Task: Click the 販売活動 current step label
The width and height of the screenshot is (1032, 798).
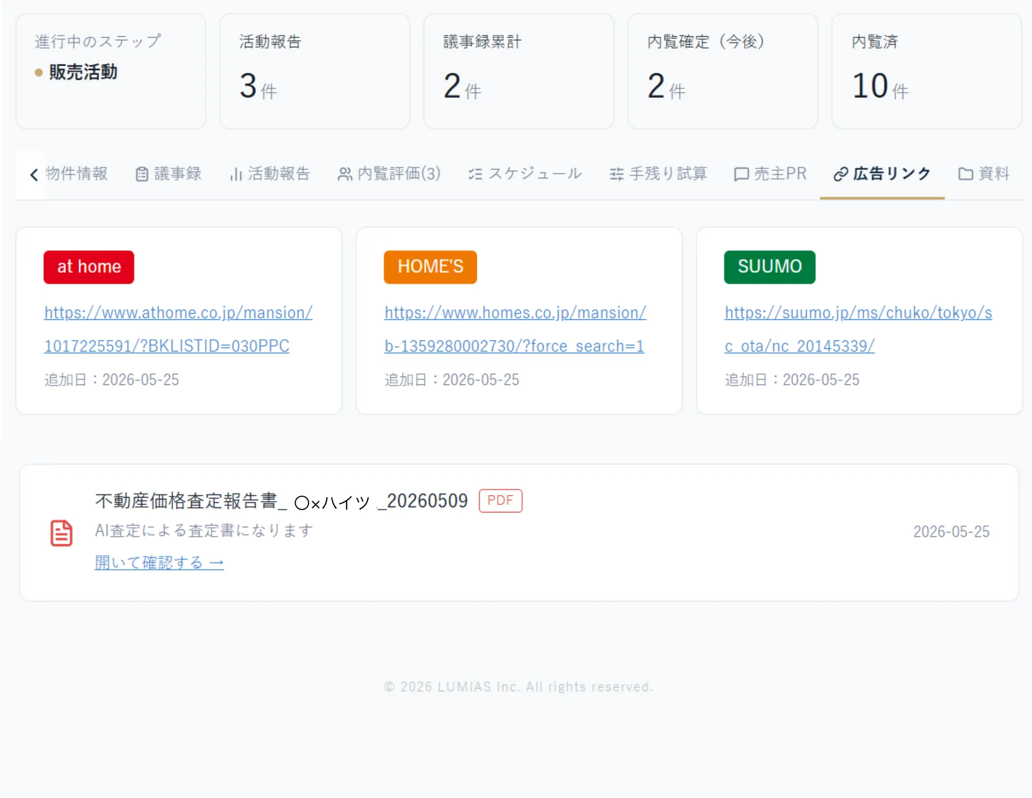Action: pyautogui.click(x=83, y=72)
